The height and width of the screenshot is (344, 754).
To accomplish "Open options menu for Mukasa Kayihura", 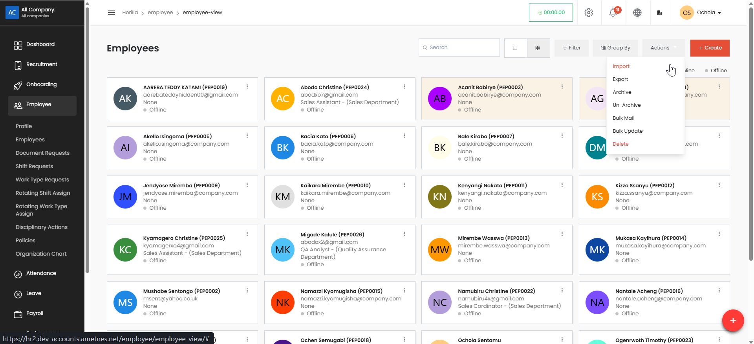I will coord(719,234).
